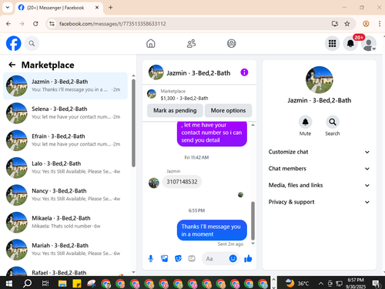Search within the Jazmin conversation
The width and height of the screenshot is (385, 289).
tap(333, 122)
